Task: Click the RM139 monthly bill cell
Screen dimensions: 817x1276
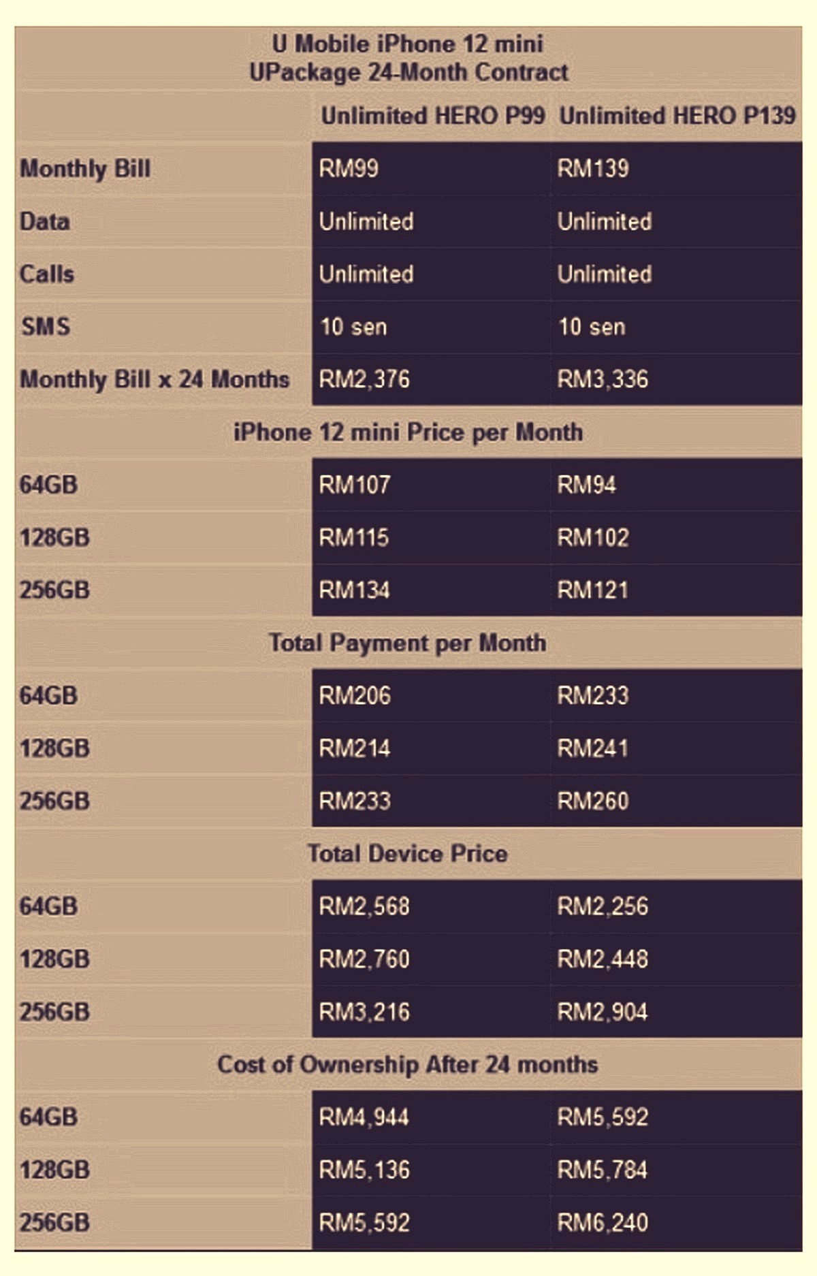Action: click(676, 168)
